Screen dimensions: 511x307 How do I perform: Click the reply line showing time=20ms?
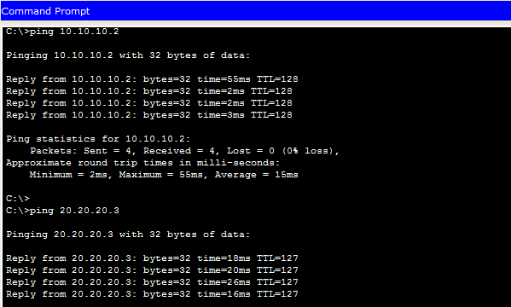152,270
